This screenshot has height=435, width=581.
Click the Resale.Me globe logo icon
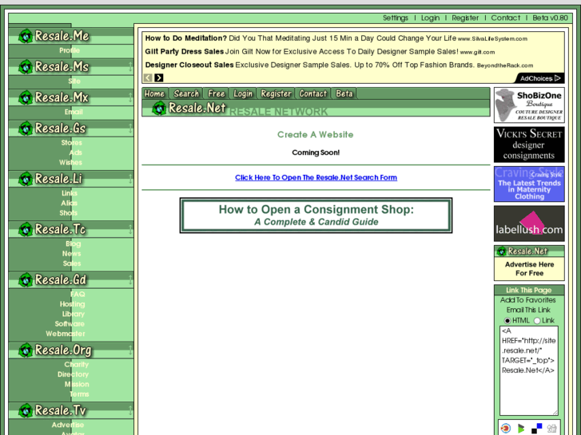pyautogui.click(x=26, y=36)
